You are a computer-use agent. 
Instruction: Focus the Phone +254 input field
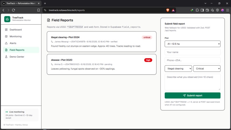(193, 60)
